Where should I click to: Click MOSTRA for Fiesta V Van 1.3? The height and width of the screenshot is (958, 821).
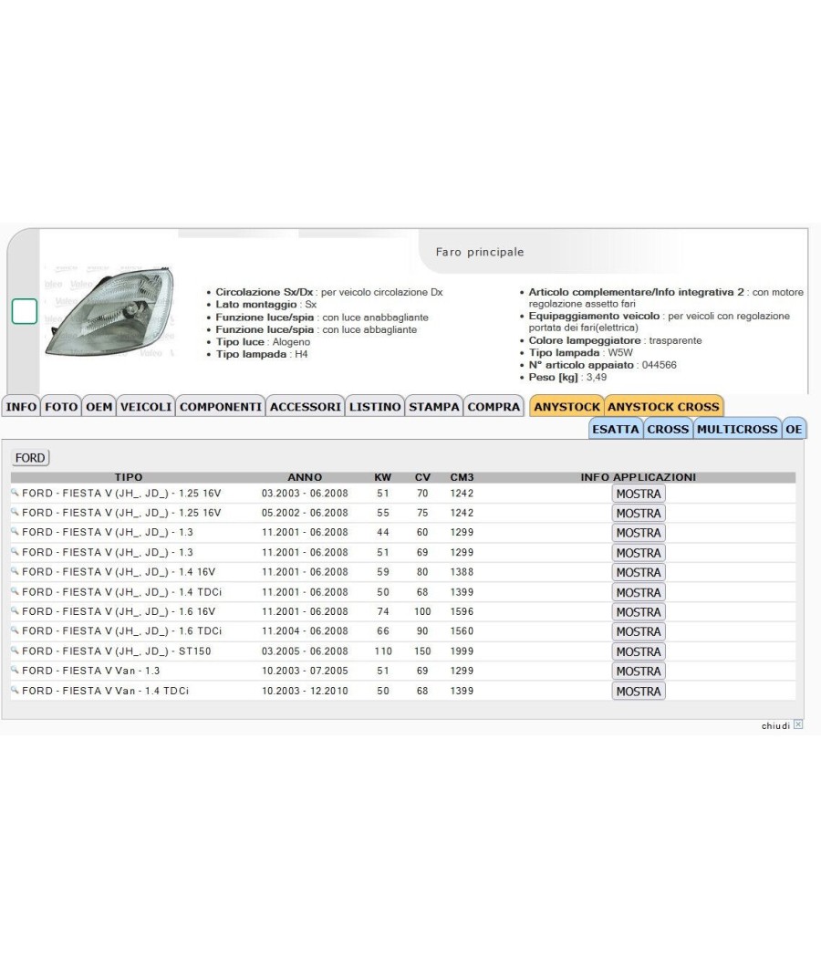tap(639, 672)
